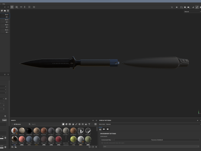Switch to the viewport settings tab icon
The image size is (201, 151).
coord(108,129)
